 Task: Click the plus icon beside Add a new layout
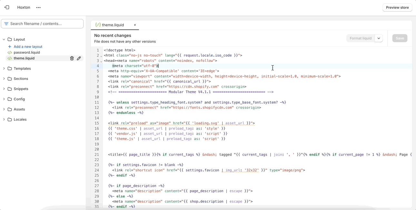coord(10,47)
